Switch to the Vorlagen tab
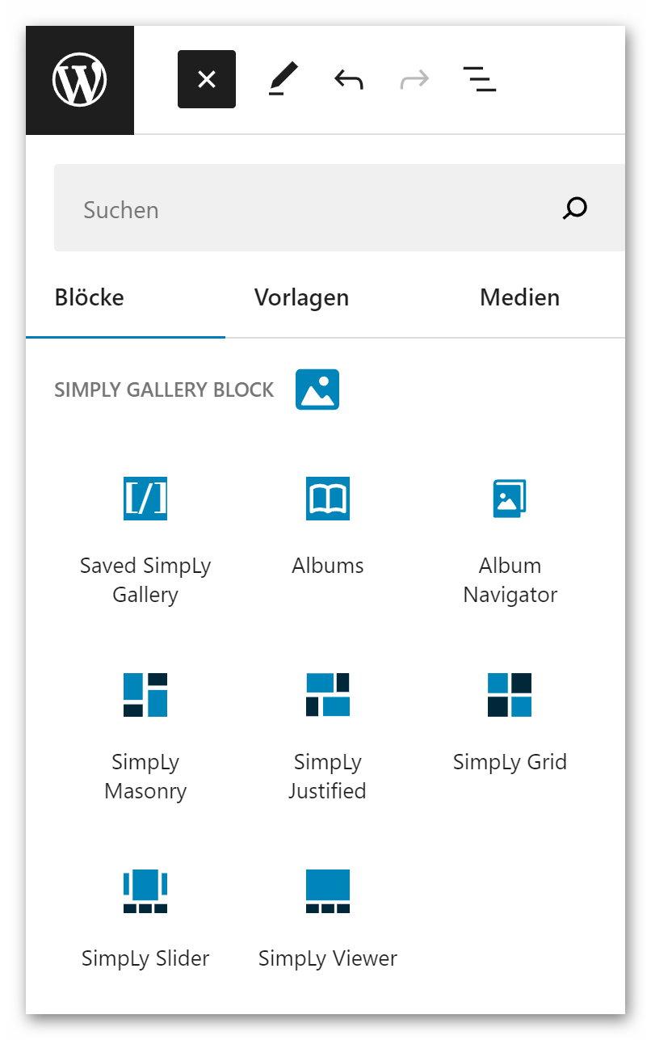 (x=301, y=297)
